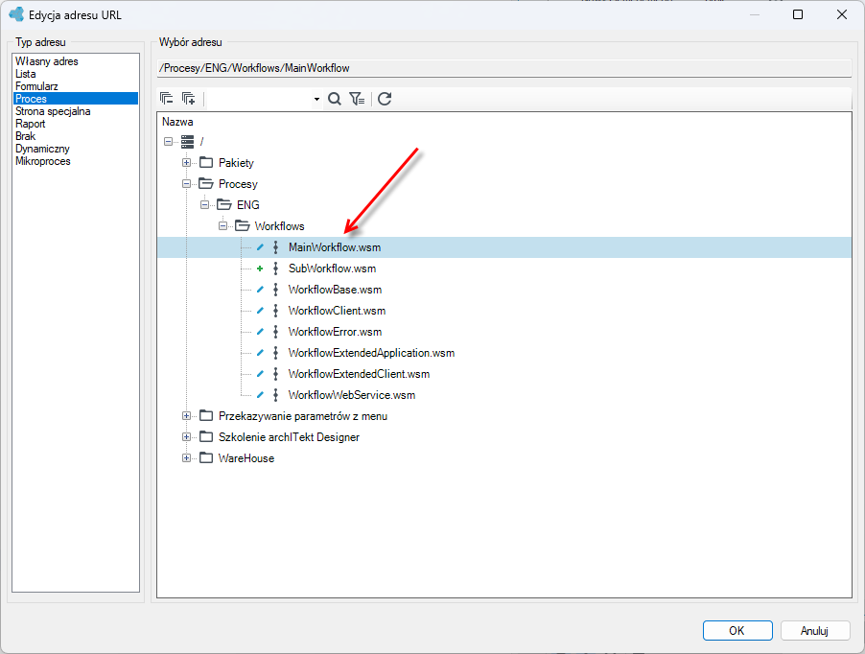Confirm with the OK button
Image resolution: width=865 pixels, height=654 pixels.
(x=737, y=630)
